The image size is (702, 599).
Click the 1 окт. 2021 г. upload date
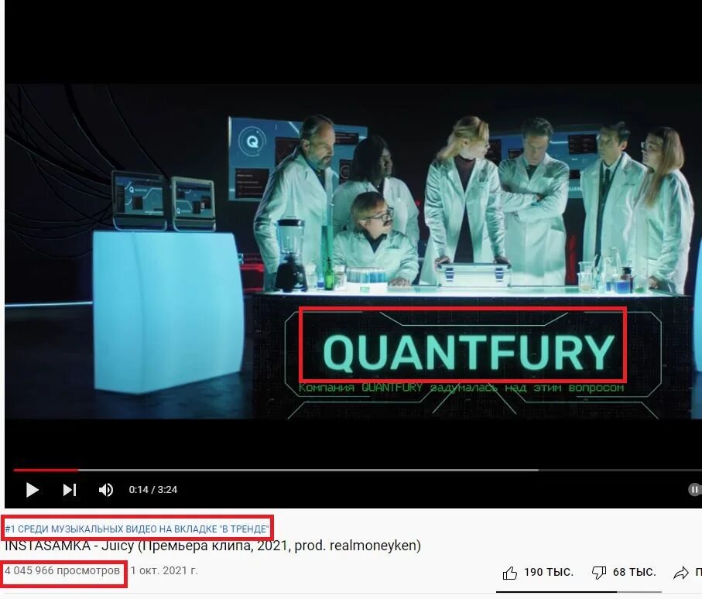coord(164,571)
